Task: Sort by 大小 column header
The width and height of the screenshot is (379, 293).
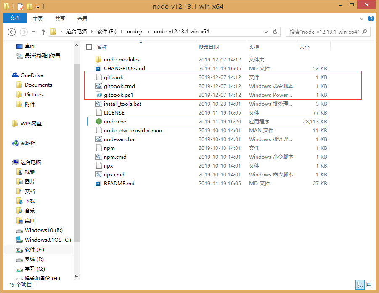Action: click(305, 47)
